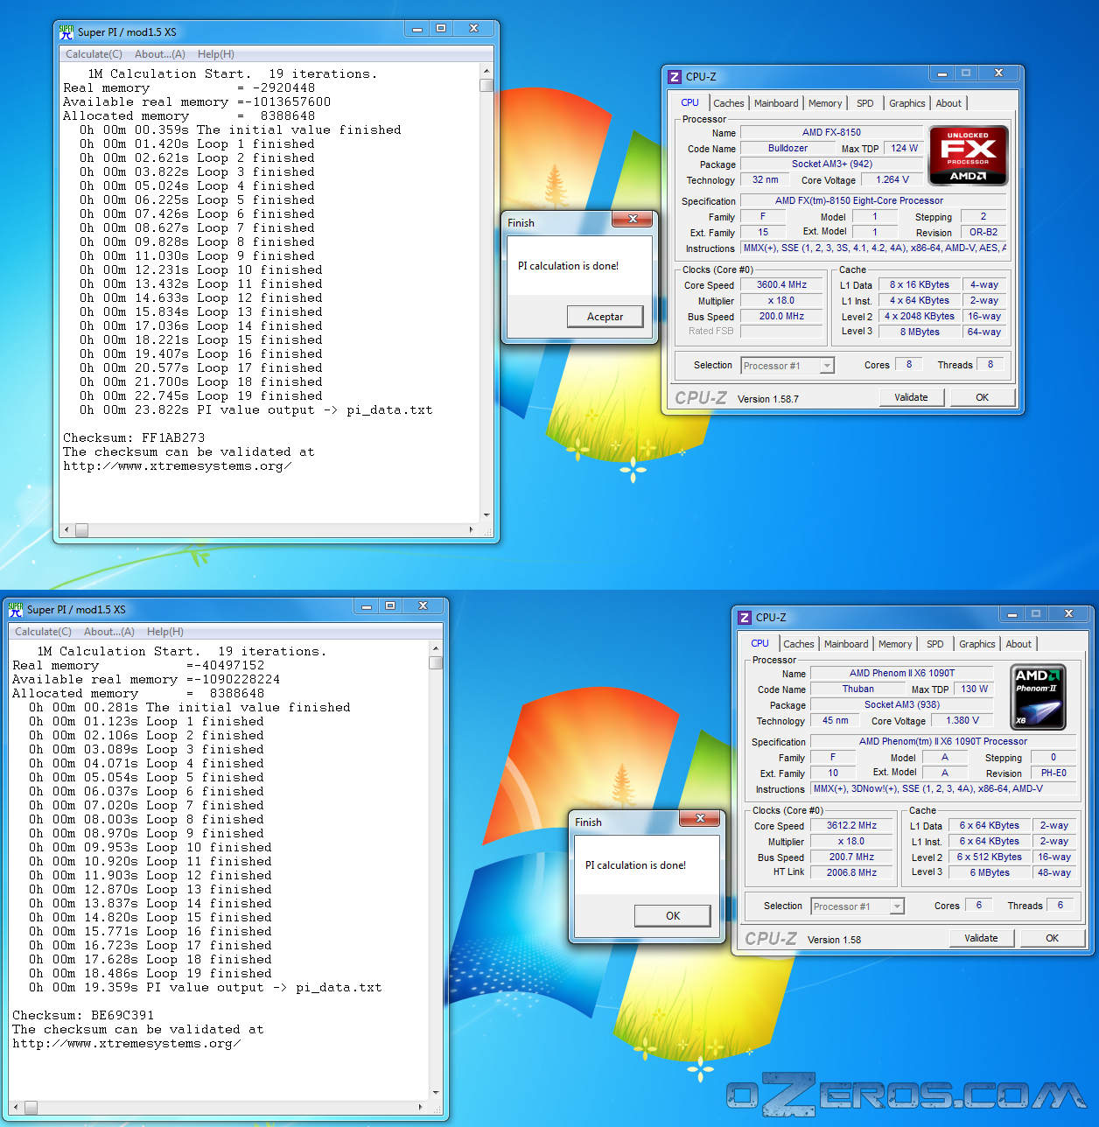Switch to the SPD tab in the FX-8150 CPU-Z window
The image size is (1099, 1127).
(865, 103)
